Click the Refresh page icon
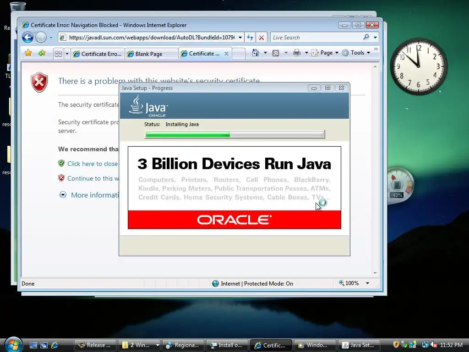Image resolution: width=469 pixels, height=352 pixels. pyautogui.click(x=250, y=38)
